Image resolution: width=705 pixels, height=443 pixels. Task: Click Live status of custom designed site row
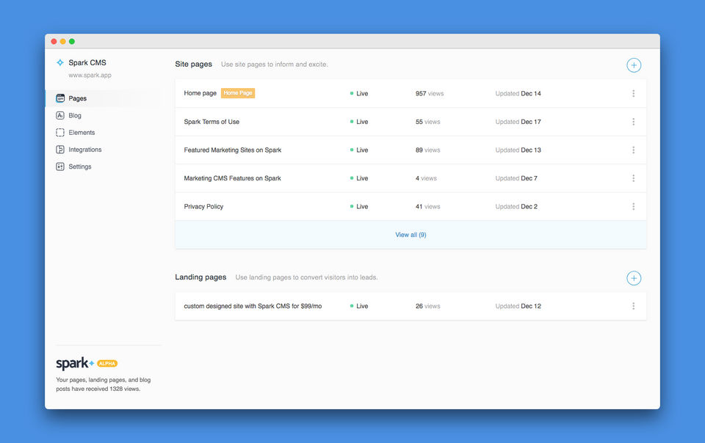359,306
